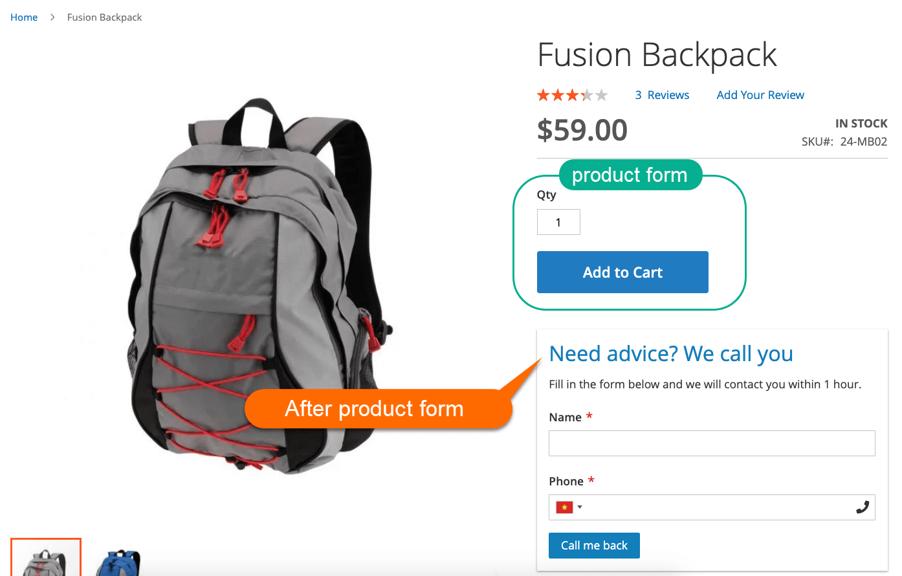Open the 3 Reviews link

tap(662, 95)
